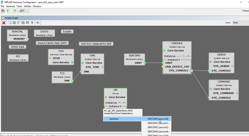Click the yellow MEMORY connector on NVMCTRL
This screenshot has width=249, height=136.
click(28, 39)
